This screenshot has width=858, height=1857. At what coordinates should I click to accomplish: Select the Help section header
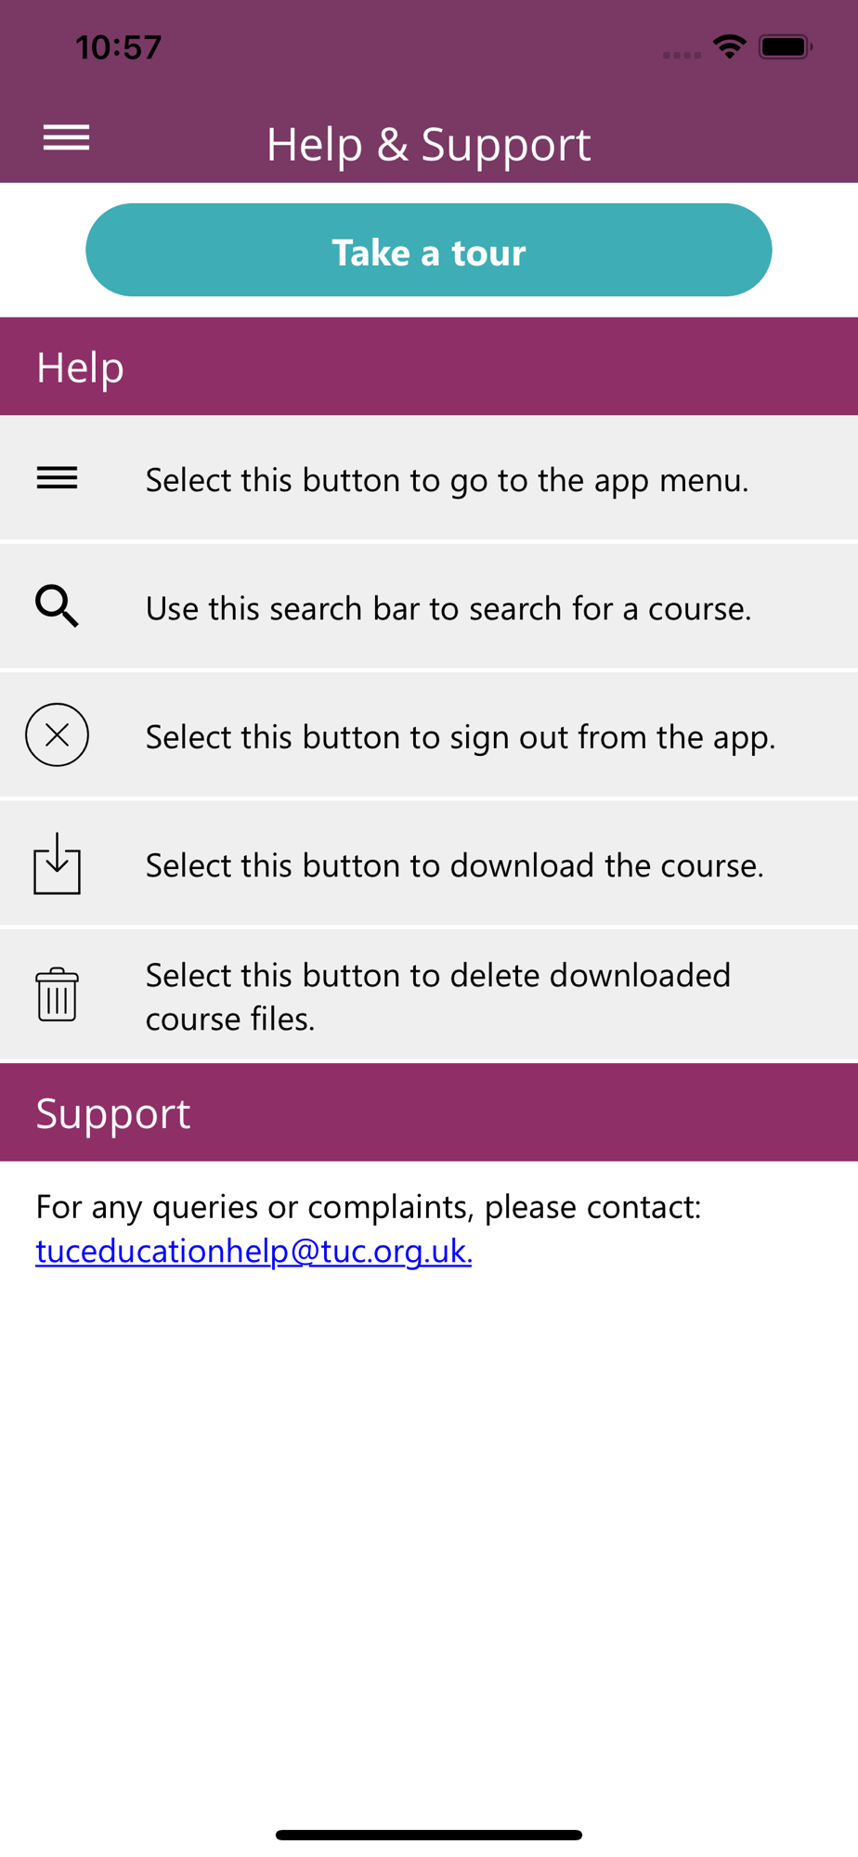pyautogui.click(x=80, y=367)
